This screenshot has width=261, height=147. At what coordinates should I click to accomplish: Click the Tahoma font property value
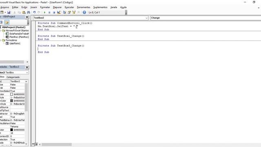click(x=17, y=127)
